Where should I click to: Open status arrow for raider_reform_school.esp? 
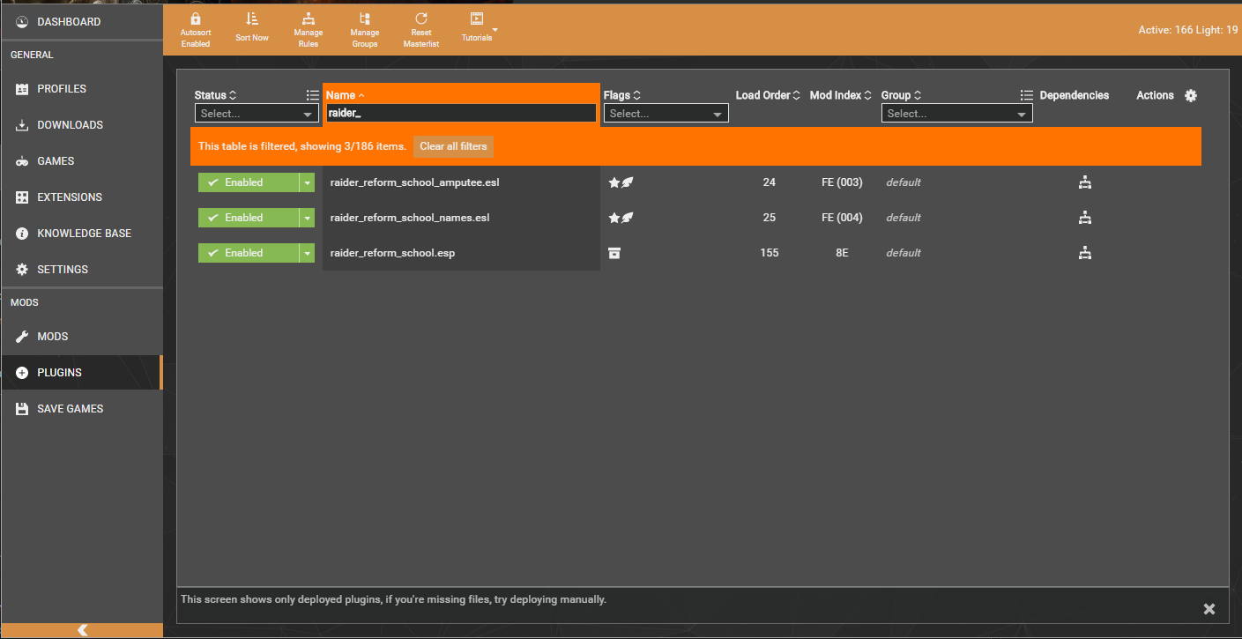[307, 253]
